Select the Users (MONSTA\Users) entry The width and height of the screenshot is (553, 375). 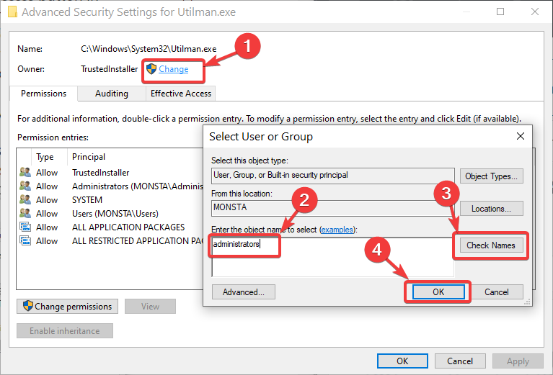point(111,214)
